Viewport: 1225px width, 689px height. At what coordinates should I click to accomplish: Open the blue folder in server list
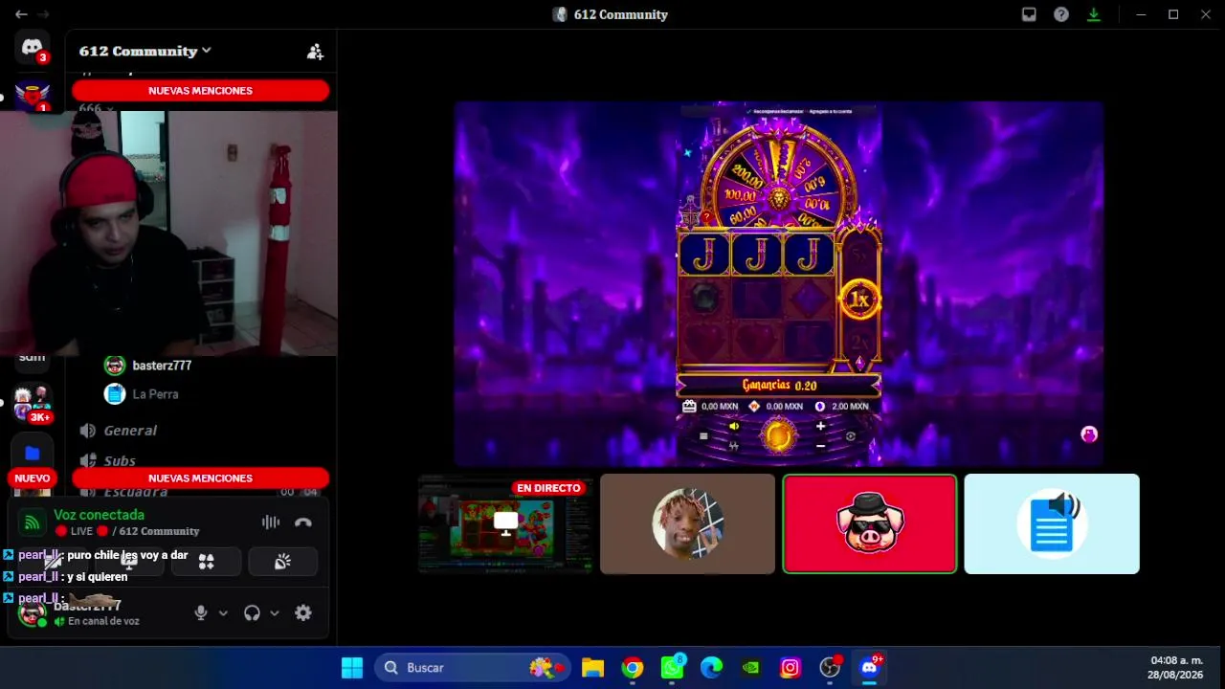click(x=32, y=453)
